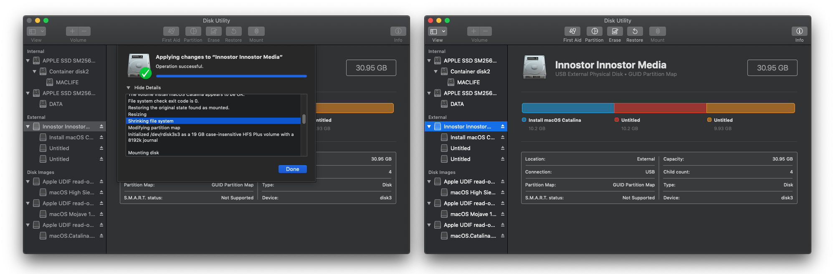
Task: Click Restore icon in right window toolbar
Action: coord(635,31)
